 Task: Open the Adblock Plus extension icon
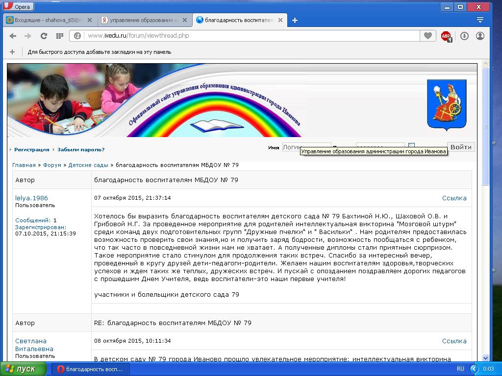click(446, 36)
